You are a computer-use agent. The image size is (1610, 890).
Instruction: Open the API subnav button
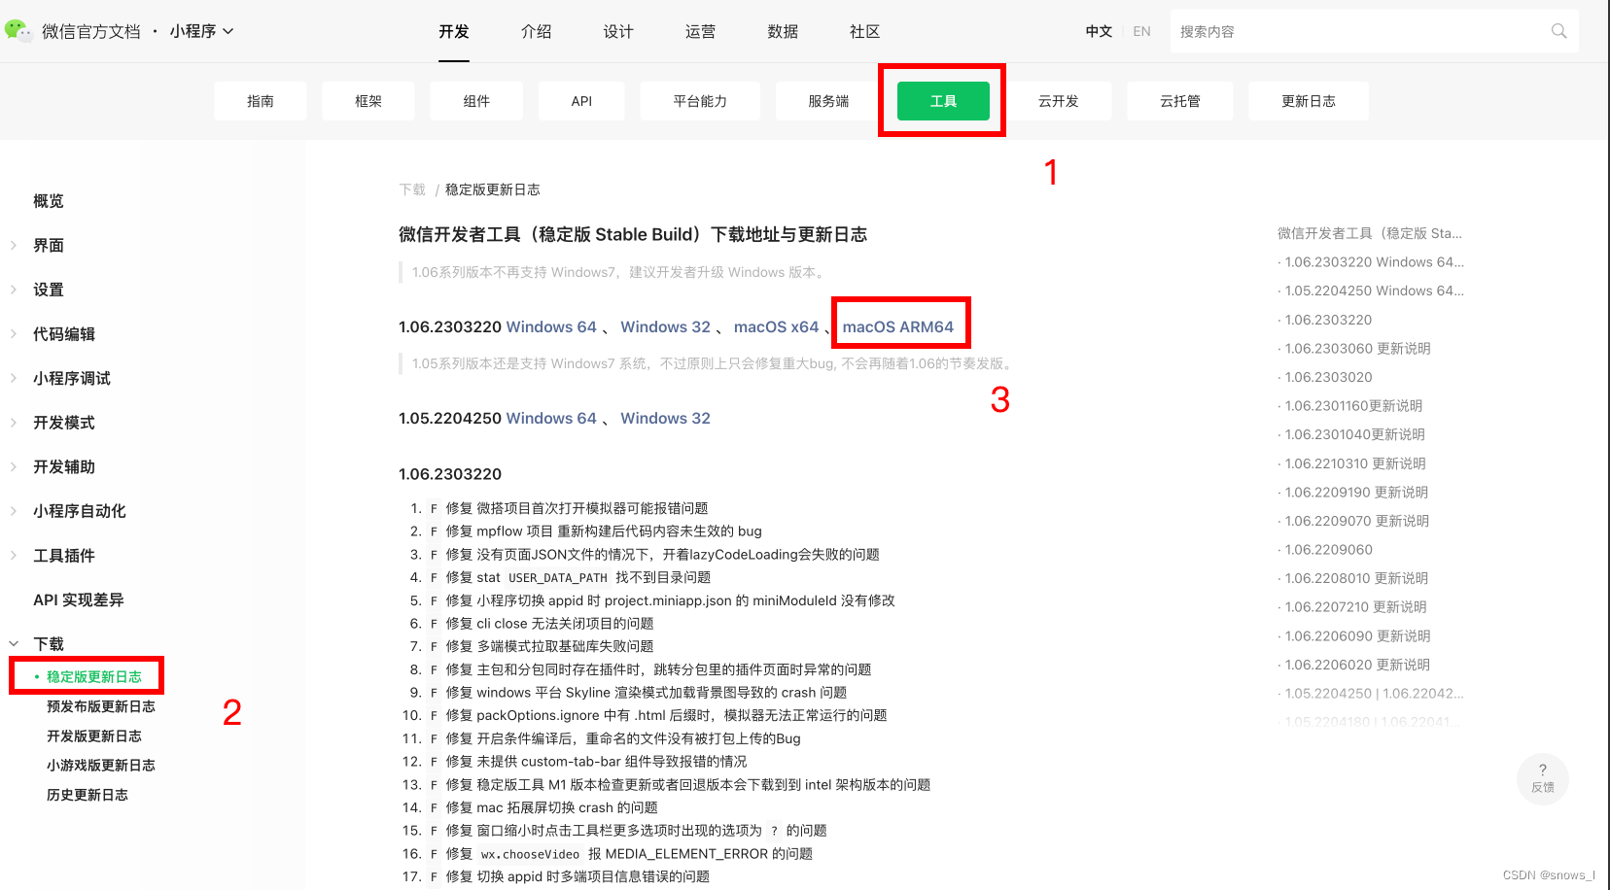581,101
